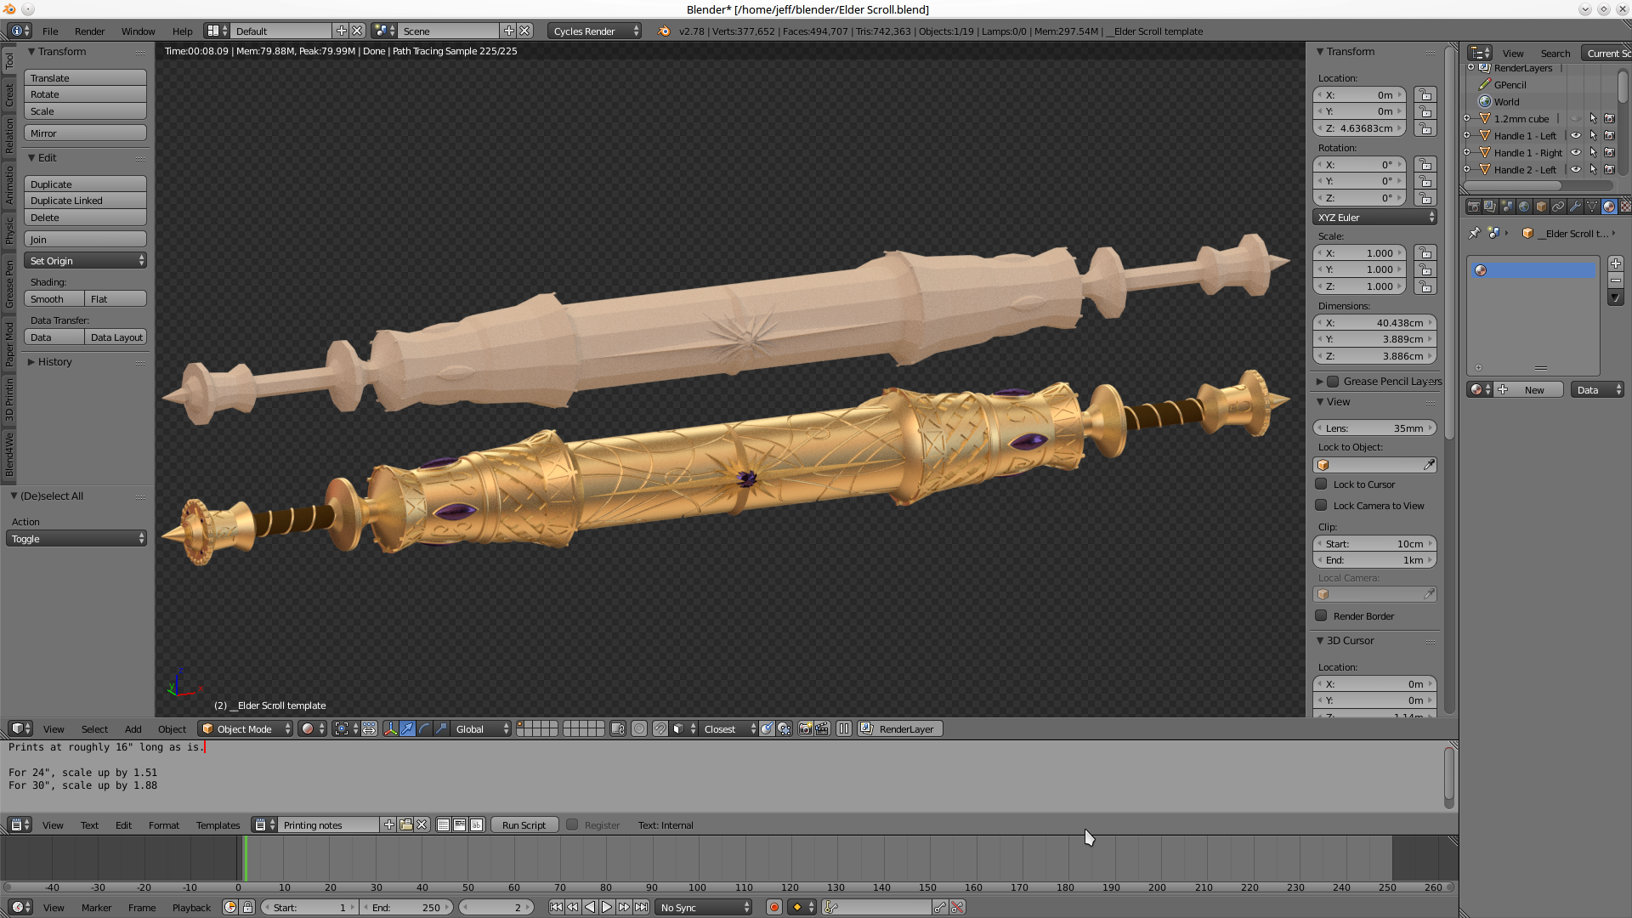This screenshot has width=1632, height=918.
Task: Open the 3D view Select menu
Action: tap(94, 728)
